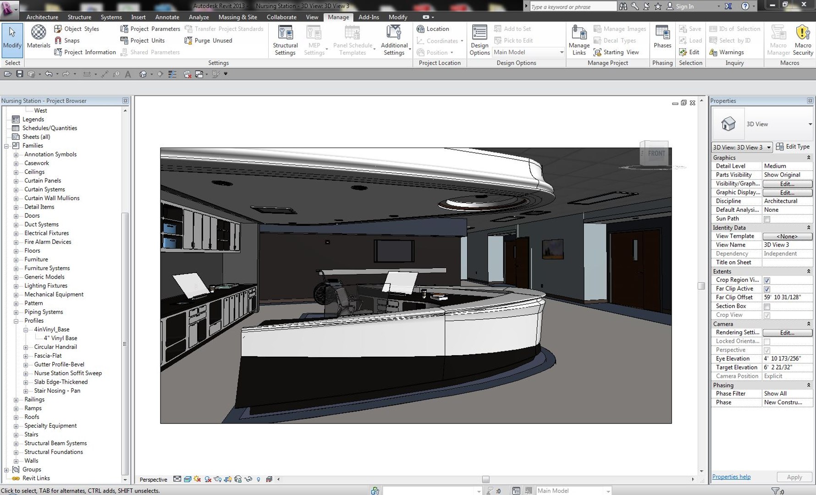Enable the Section Box checkbox
The image size is (816, 495).
(x=767, y=307)
